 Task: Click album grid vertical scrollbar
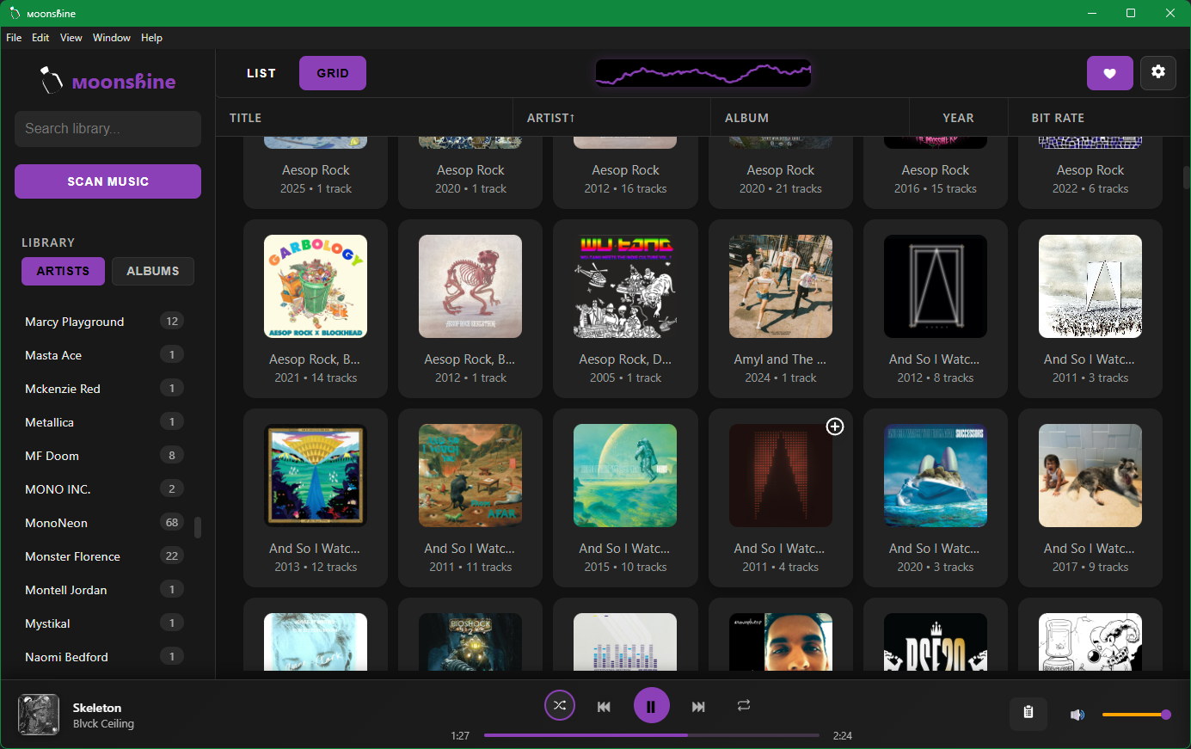point(1186,177)
